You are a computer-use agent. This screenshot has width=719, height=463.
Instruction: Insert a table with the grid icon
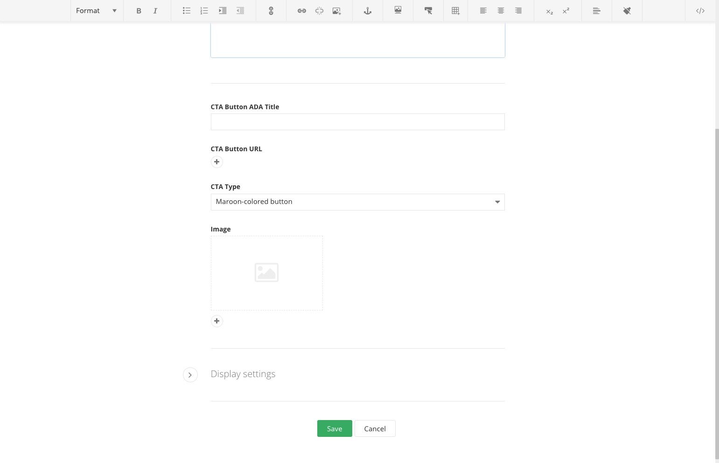coord(455,11)
